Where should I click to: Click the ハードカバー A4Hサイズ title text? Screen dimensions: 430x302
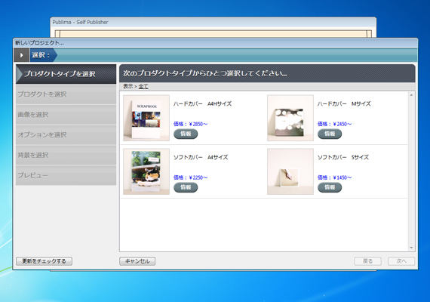(202, 103)
